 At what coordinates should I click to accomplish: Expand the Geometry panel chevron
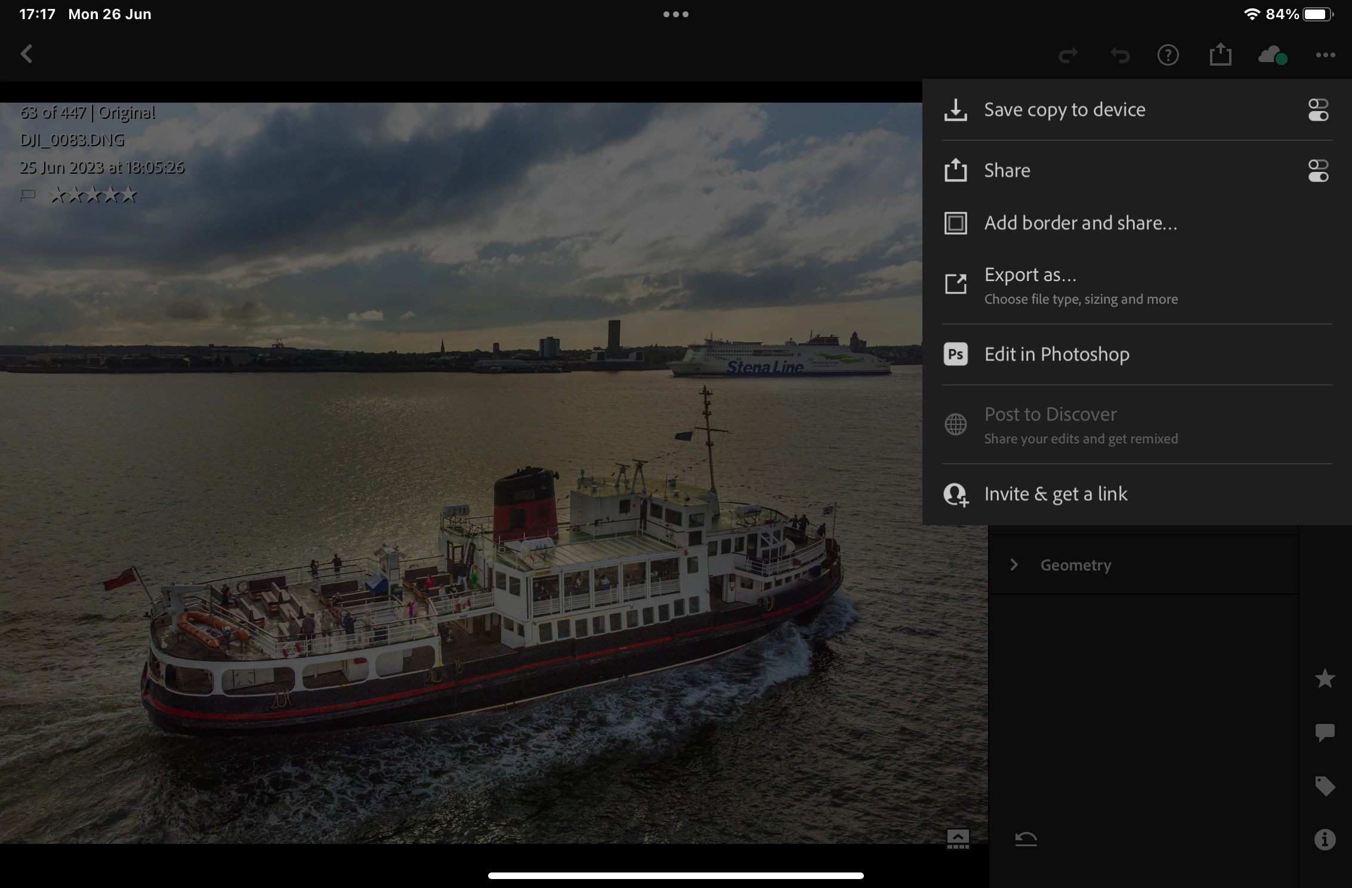click(1014, 565)
